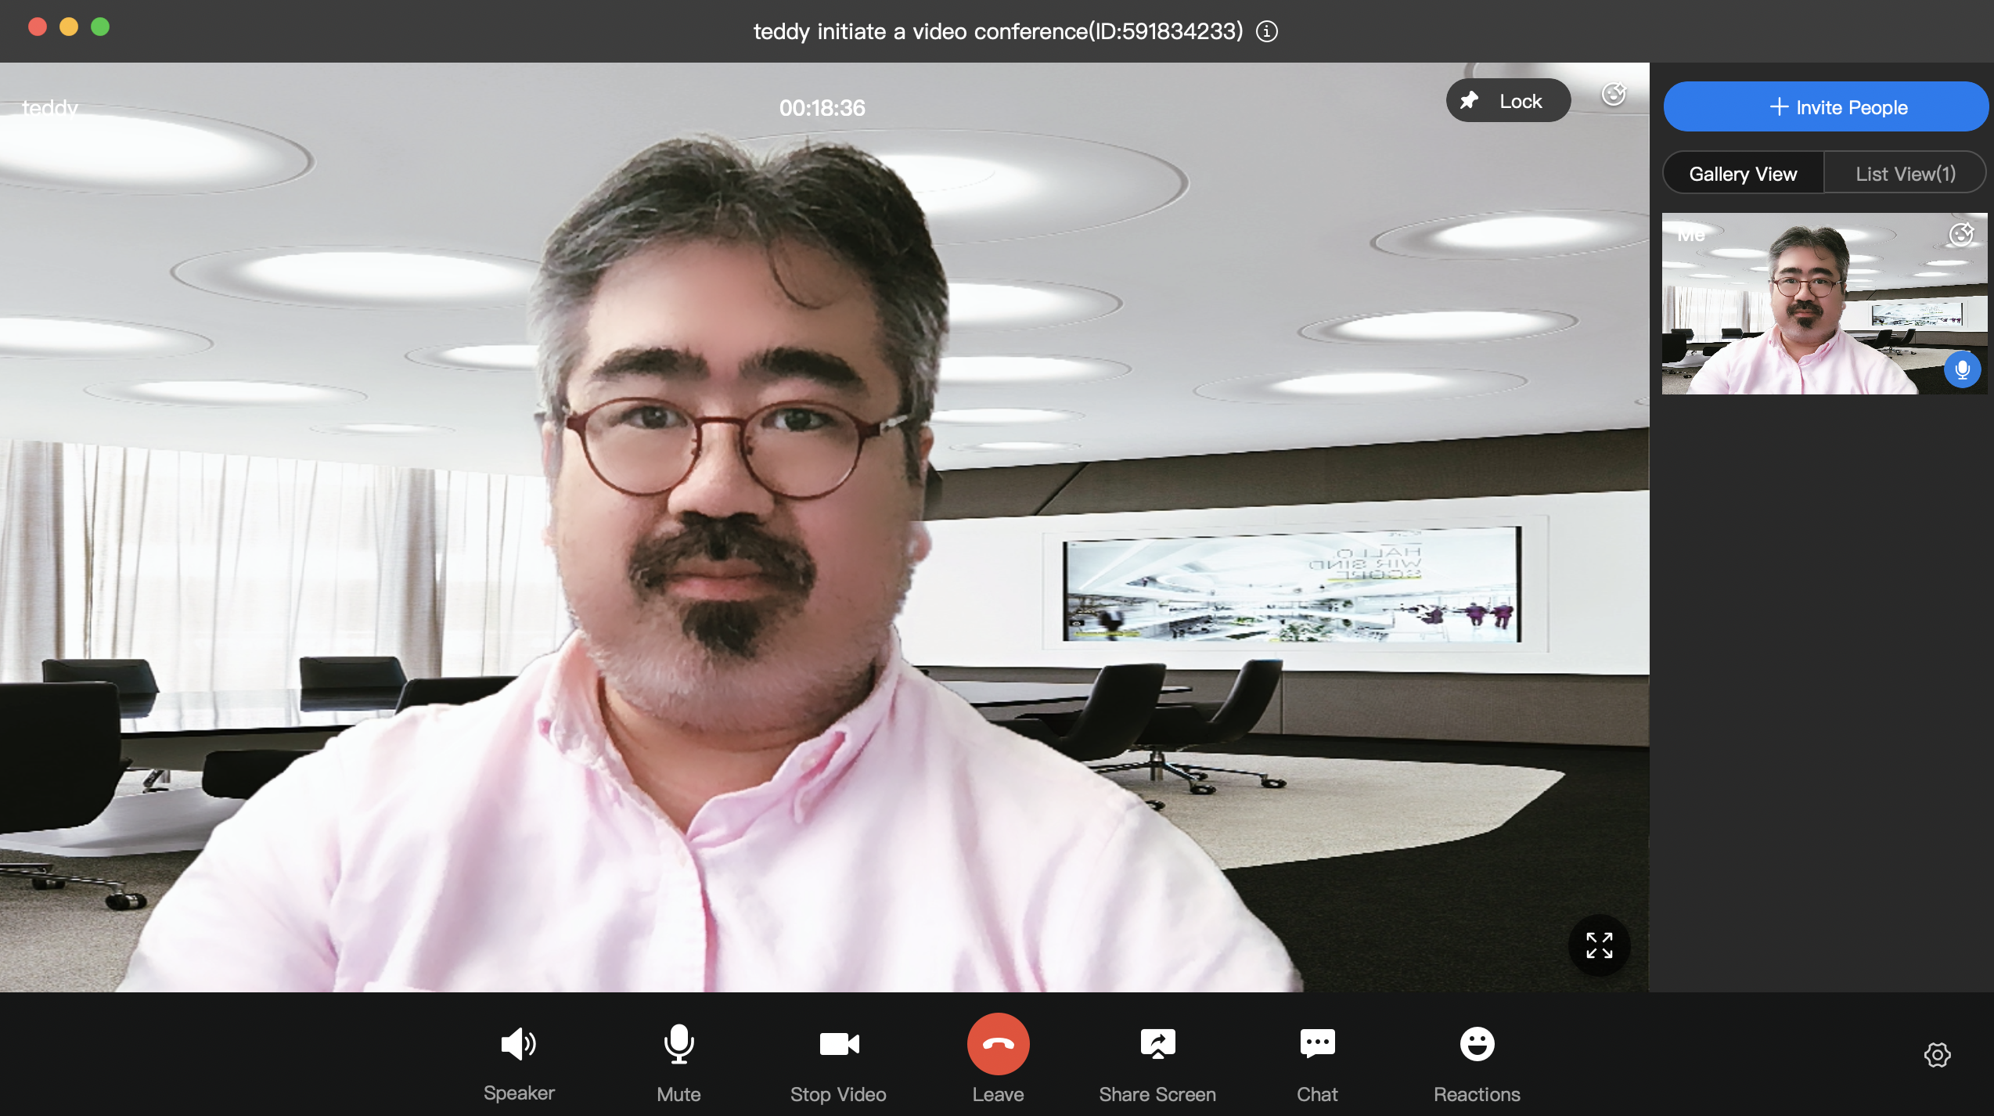Leave the video conference
Image resolution: width=1994 pixels, height=1116 pixels.
pyautogui.click(x=998, y=1044)
